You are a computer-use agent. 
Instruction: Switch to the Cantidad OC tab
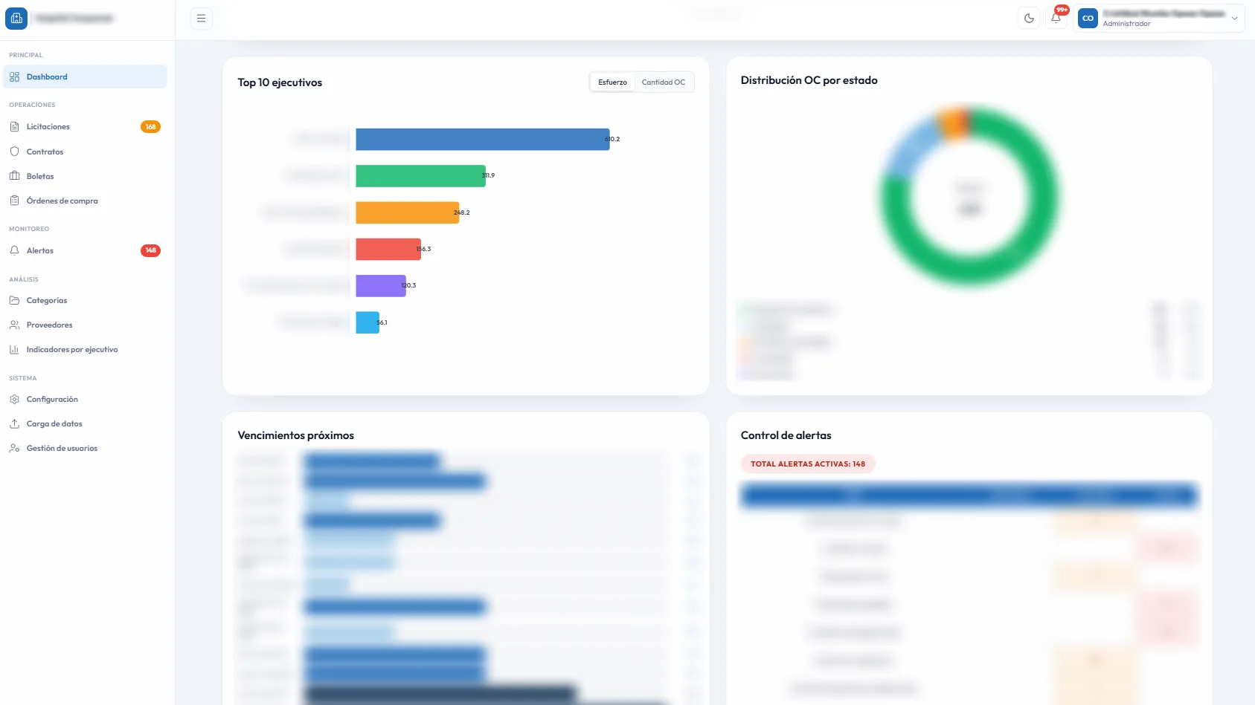click(664, 82)
